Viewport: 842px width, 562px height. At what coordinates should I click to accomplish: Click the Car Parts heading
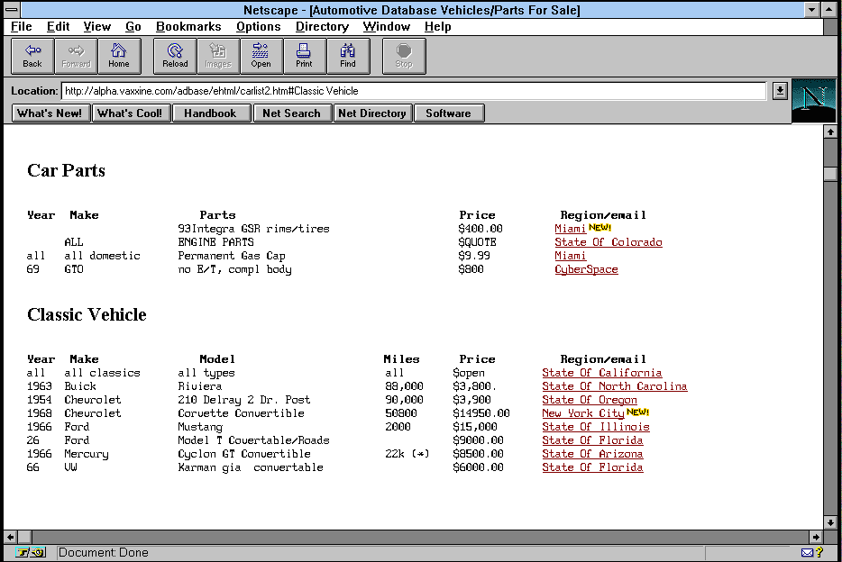click(x=66, y=170)
